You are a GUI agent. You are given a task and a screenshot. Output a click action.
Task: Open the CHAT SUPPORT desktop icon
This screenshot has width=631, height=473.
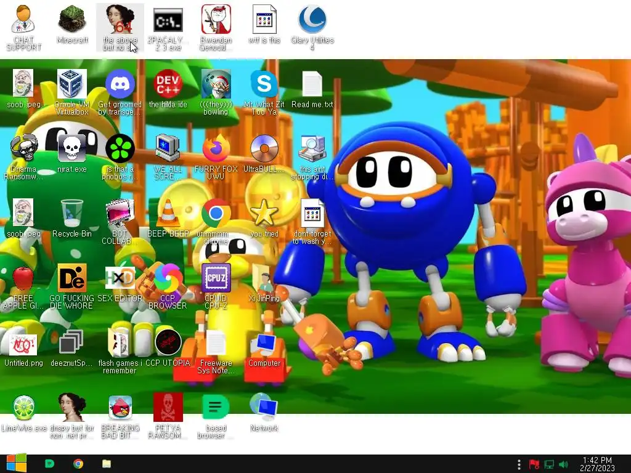pos(23,19)
